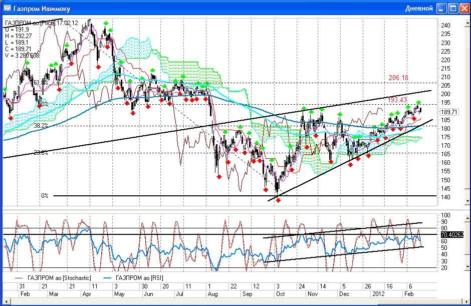The height and width of the screenshot is (306, 471).
Task: Click the 'V = 3 280 638' volume readout
Action: click(22, 55)
